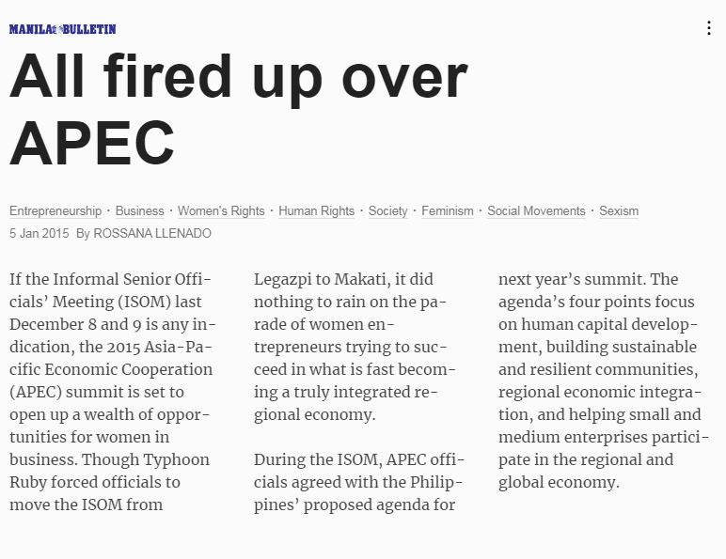Viewport: 726px width, 559px height.
Task: Click the headline All fired up over APEC
Action: point(239,110)
